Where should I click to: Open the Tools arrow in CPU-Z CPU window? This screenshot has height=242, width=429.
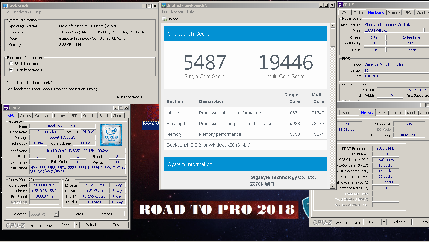(77, 225)
